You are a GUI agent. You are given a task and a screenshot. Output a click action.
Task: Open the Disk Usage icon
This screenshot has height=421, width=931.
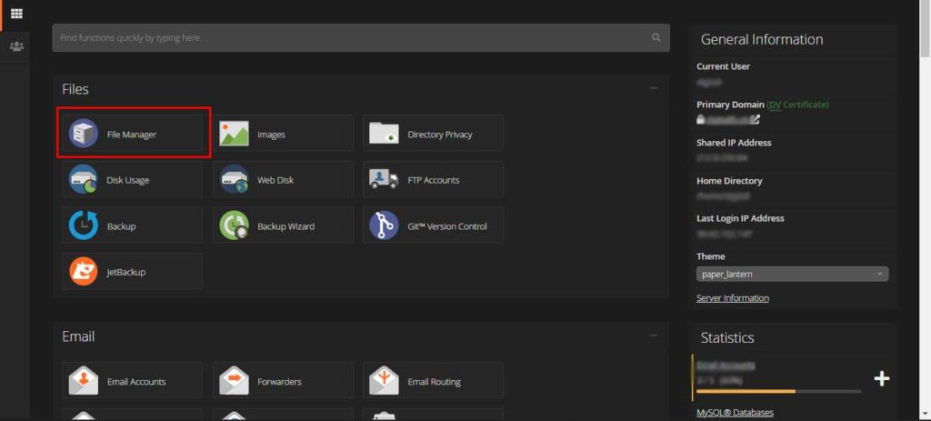click(83, 179)
